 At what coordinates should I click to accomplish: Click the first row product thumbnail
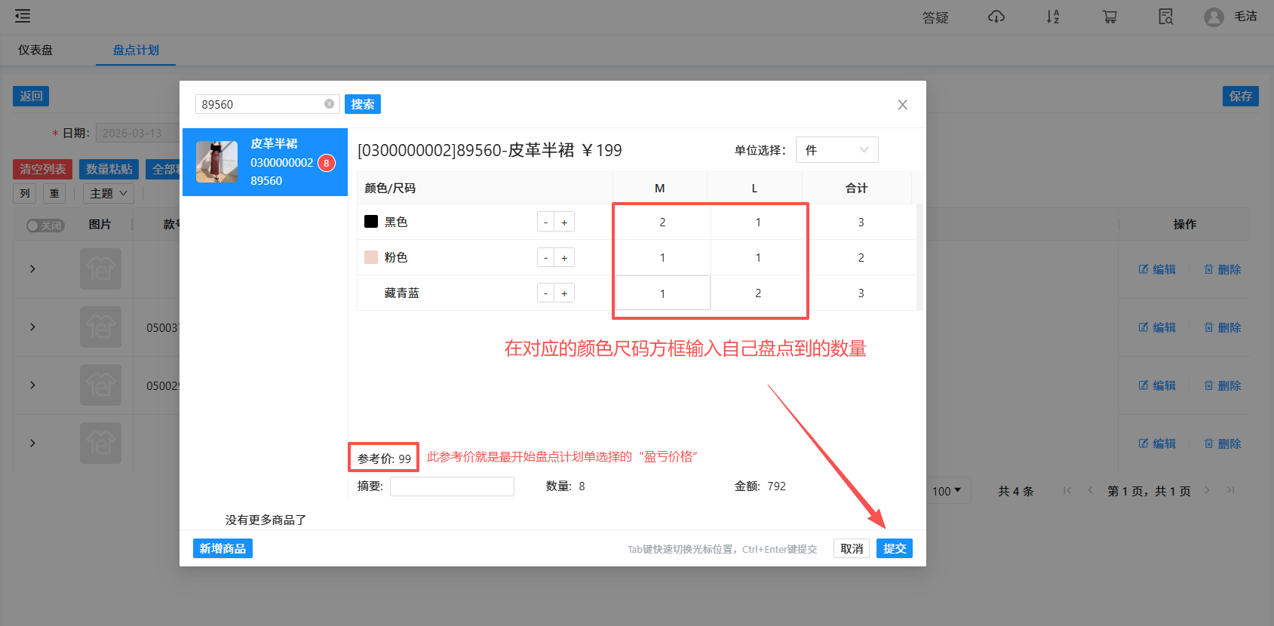[100, 269]
